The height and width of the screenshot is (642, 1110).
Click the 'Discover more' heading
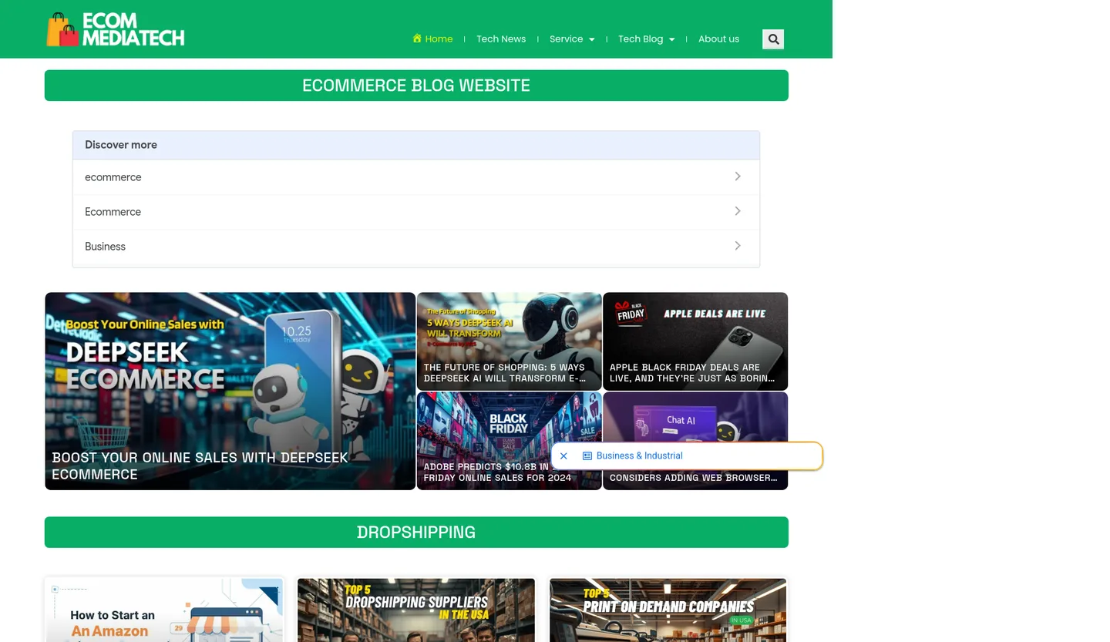click(121, 145)
